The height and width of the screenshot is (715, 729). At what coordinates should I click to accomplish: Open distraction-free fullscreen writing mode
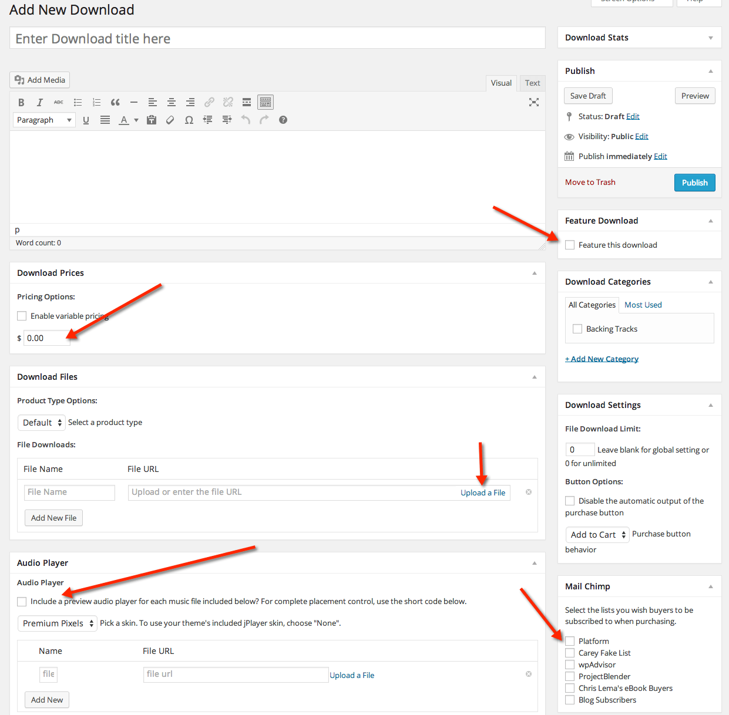(x=533, y=102)
